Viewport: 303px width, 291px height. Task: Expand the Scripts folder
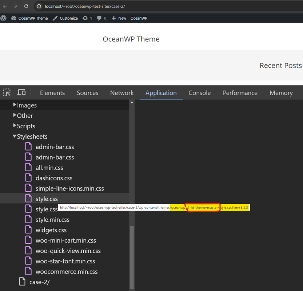coord(15,125)
